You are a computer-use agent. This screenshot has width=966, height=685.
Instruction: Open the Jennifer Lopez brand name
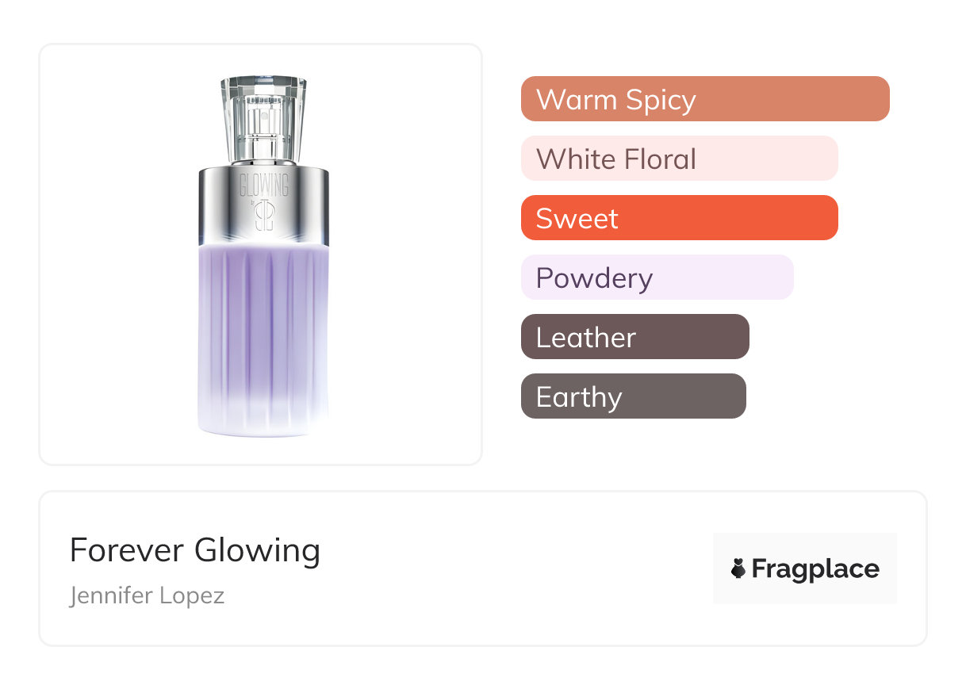point(148,595)
